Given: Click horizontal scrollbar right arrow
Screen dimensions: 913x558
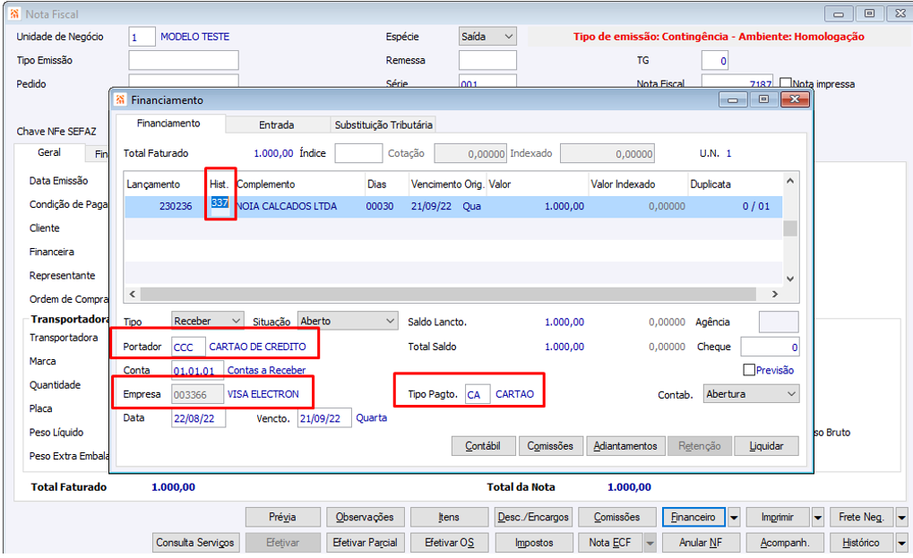Looking at the screenshot, I should (x=775, y=295).
